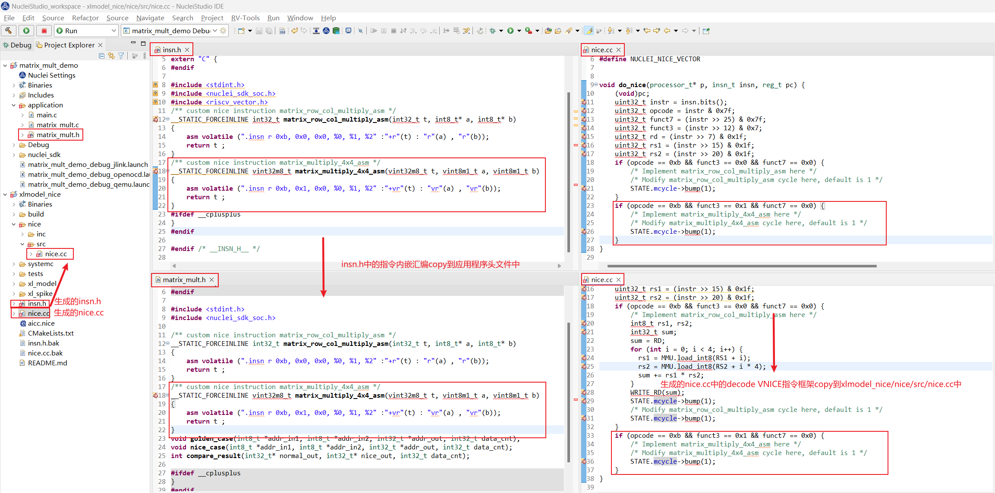Expand the nuclei_sdk folder
This screenshot has width=995, height=493.
(x=14, y=155)
